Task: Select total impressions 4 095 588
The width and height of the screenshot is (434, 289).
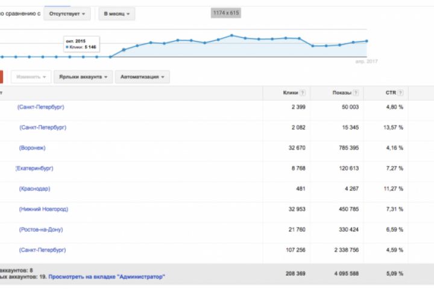Action: pos(346,273)
